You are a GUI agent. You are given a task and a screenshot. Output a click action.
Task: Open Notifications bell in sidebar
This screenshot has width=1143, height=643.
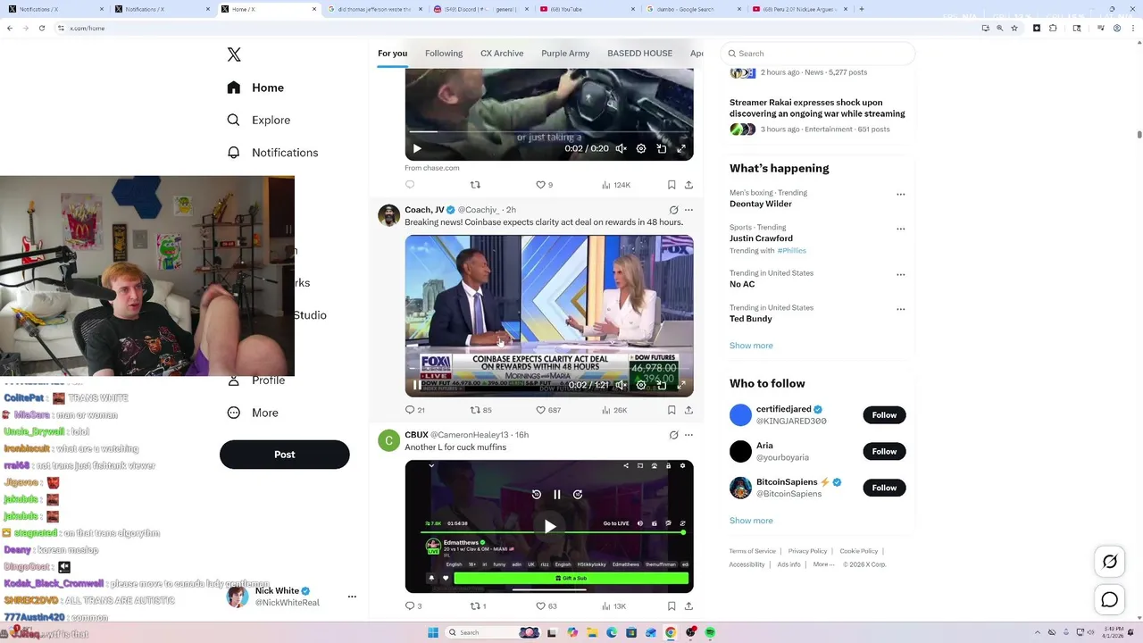[234, 153]
